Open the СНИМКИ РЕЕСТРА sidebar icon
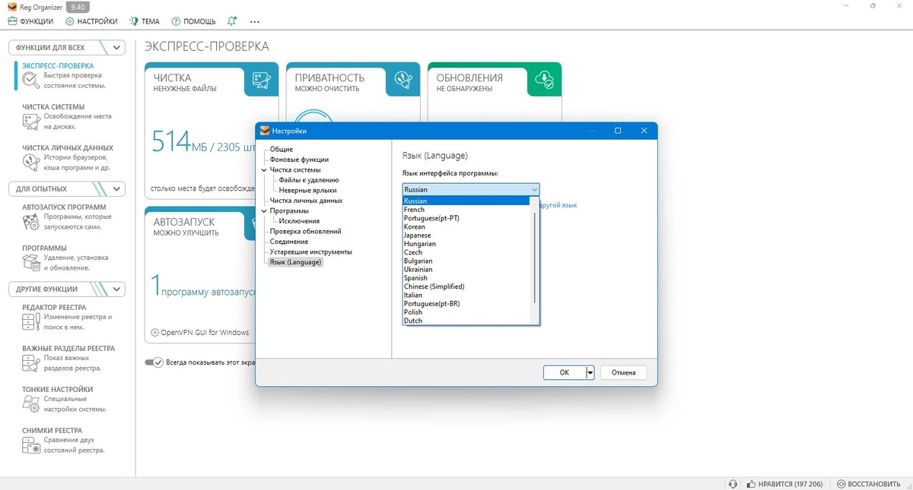Viewport: 913px width, 490px height. (x=31, y=444)
